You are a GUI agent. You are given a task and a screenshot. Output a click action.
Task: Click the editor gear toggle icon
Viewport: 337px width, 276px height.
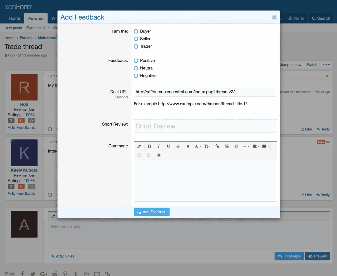pos(159,155)
